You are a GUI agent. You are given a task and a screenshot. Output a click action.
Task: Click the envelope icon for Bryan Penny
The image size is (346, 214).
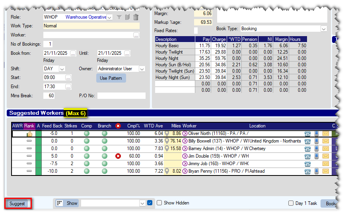326,171
